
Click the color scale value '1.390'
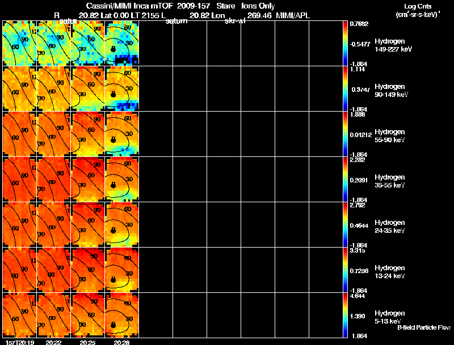coord(358,316)
